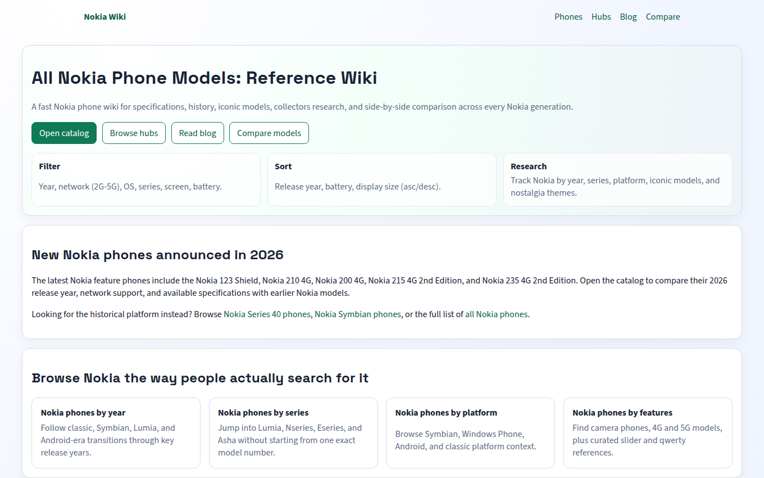This screenshot has height=478, width=764.
Task: Open the Nokia phones by year card
Action: [116, 433]
